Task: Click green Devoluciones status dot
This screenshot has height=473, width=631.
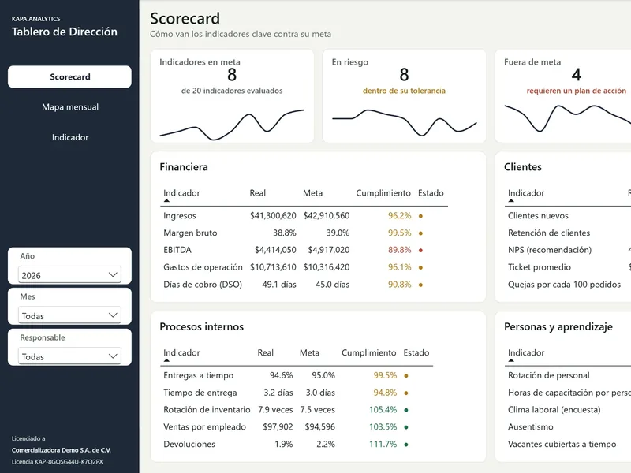Action: [406, 445]
